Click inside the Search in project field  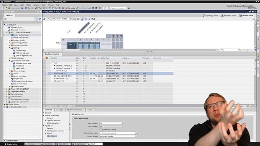(118, 8)
